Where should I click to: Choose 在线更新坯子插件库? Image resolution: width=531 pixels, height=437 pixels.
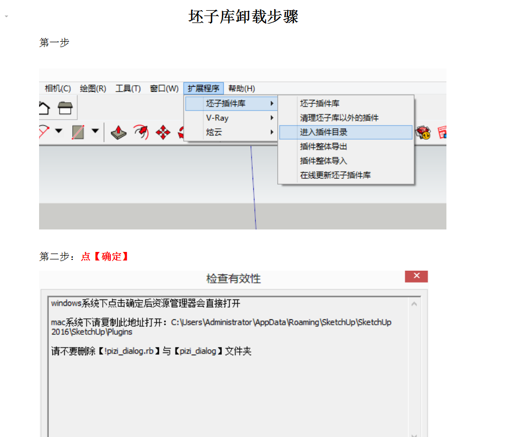[x=346, y=175]
